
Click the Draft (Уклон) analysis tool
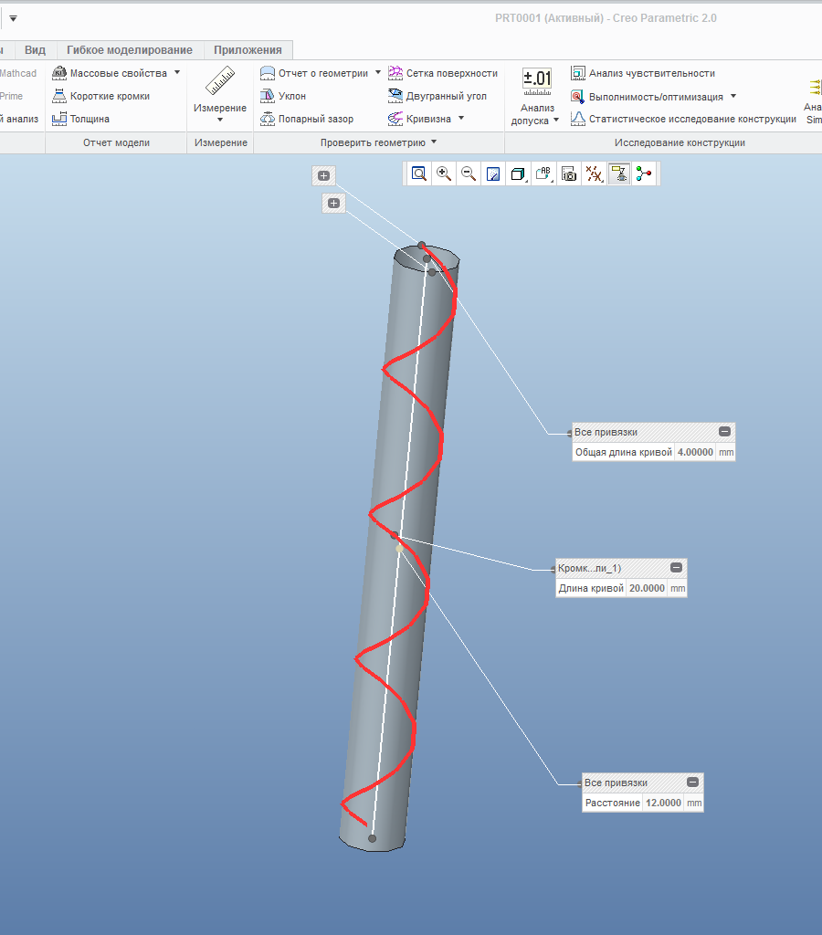click(x=283, y=96)
